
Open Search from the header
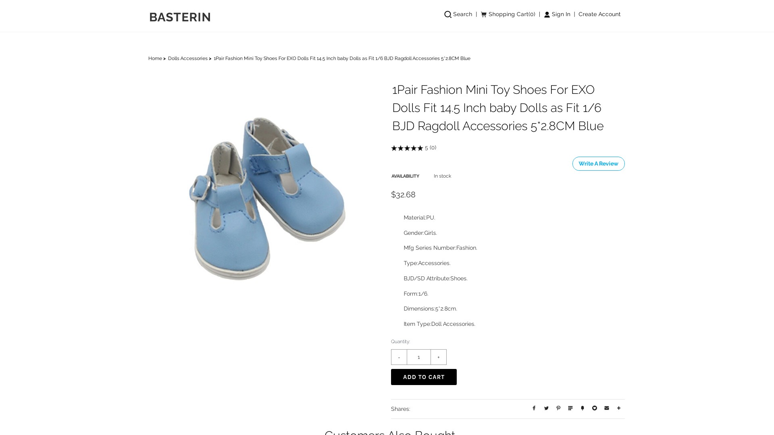point(458,14)
